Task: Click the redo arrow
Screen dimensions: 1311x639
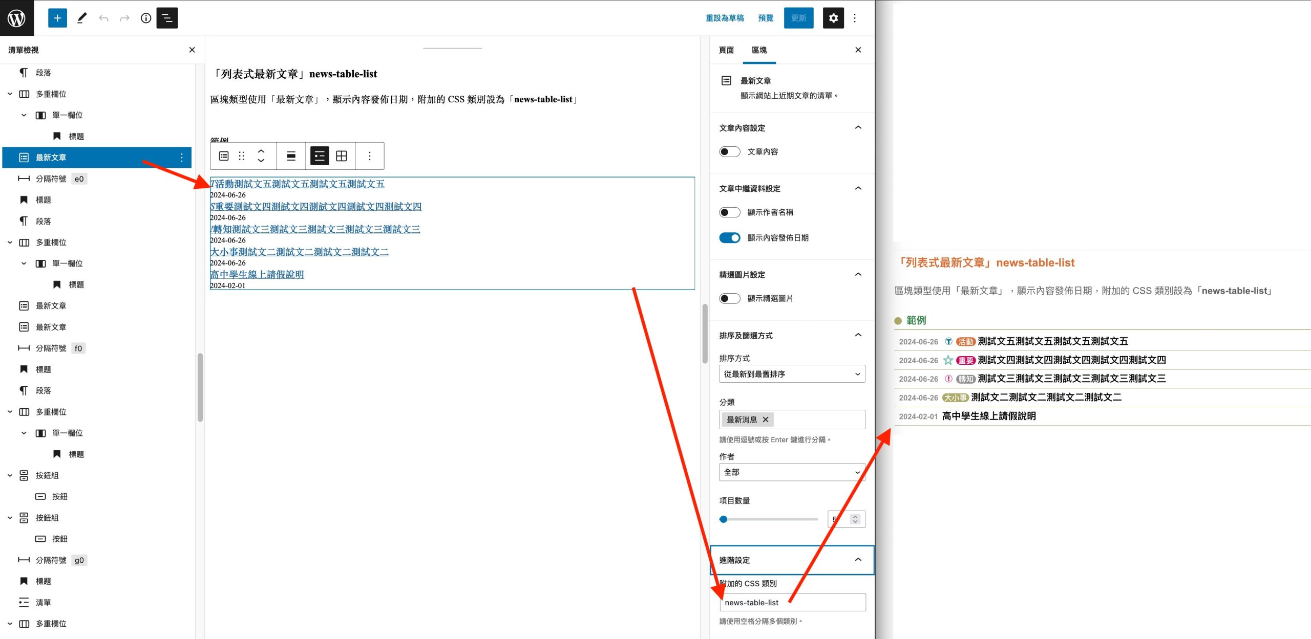Action: [124, 18]
